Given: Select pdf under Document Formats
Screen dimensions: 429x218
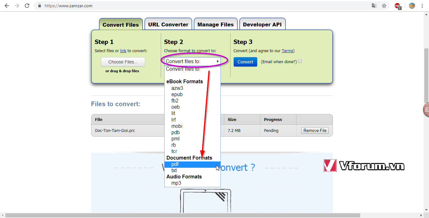Looking at the screenshot, I should pyautogui.click(x=193, y=164).
